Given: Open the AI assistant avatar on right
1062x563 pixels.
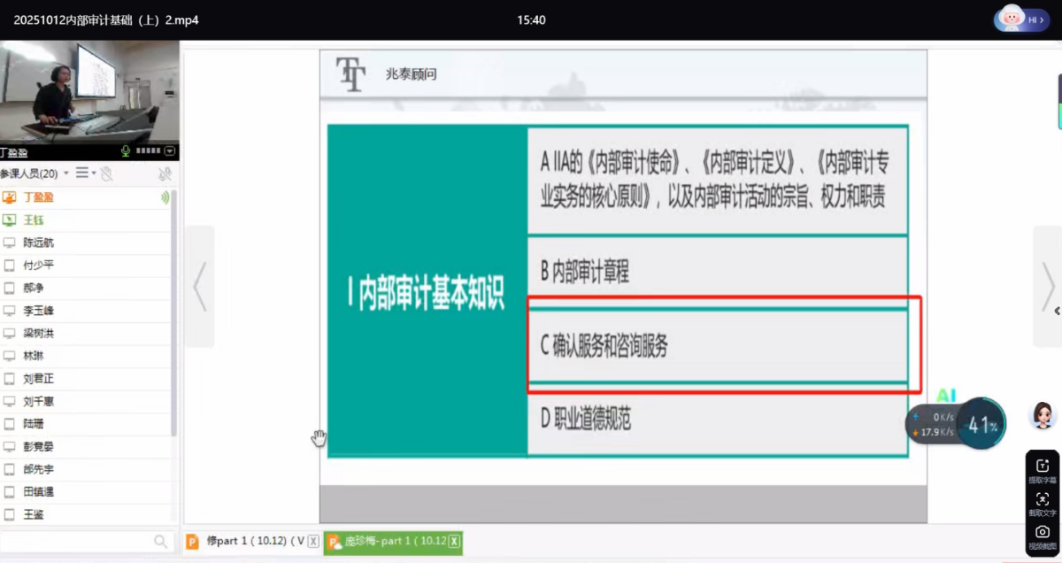Looking at the screenshot, I should pyautogui.click(x=1043, y=414).
